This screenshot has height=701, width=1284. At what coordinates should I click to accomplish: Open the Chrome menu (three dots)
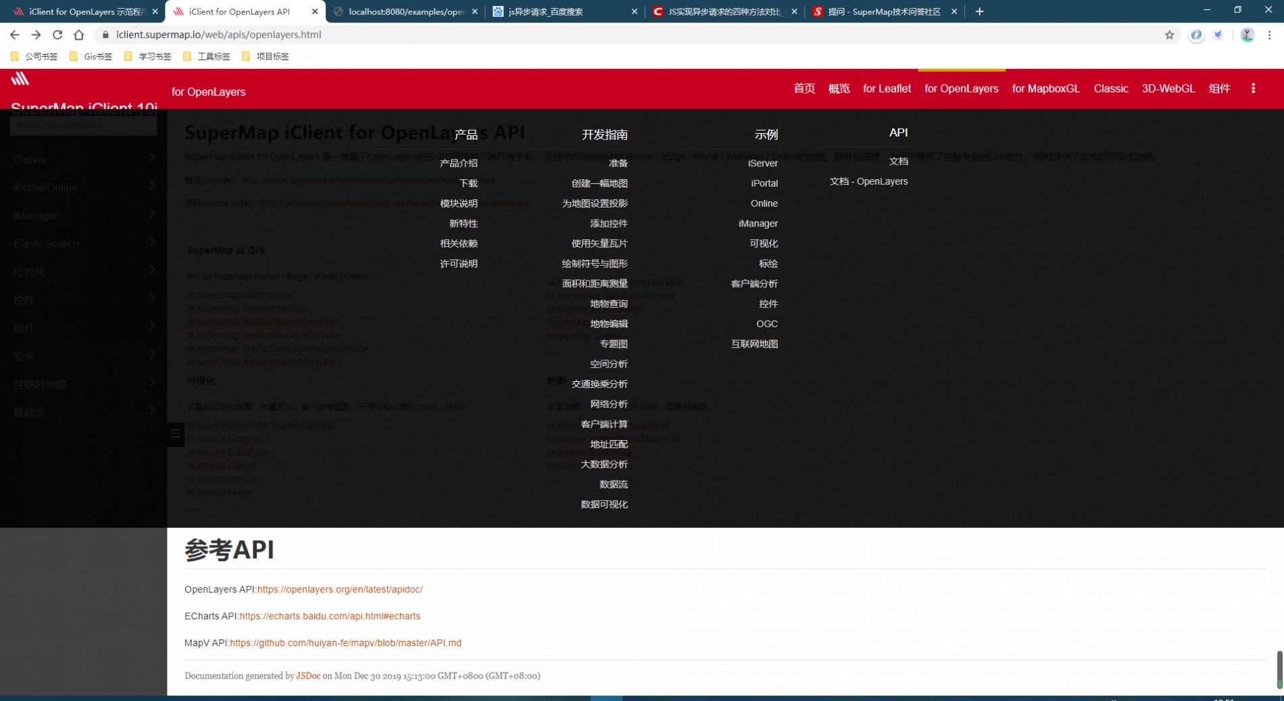point(1270,34)
